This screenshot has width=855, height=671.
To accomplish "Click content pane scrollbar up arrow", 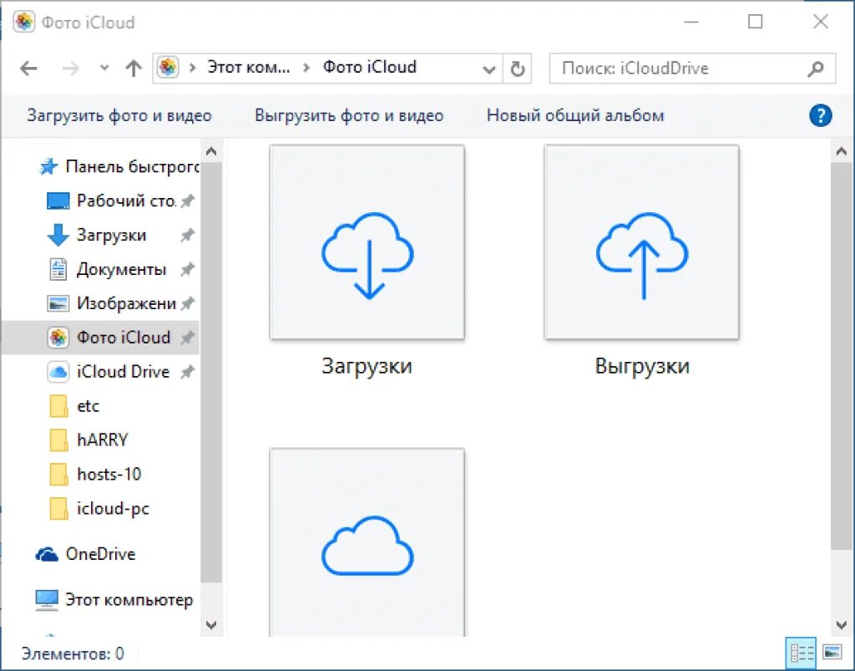I will point(842,151).
